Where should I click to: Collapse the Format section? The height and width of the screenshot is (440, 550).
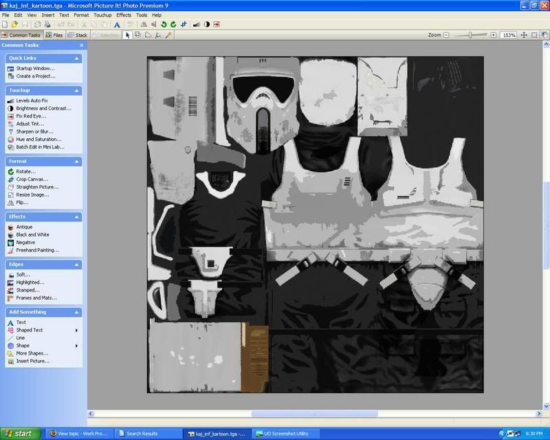76,162
